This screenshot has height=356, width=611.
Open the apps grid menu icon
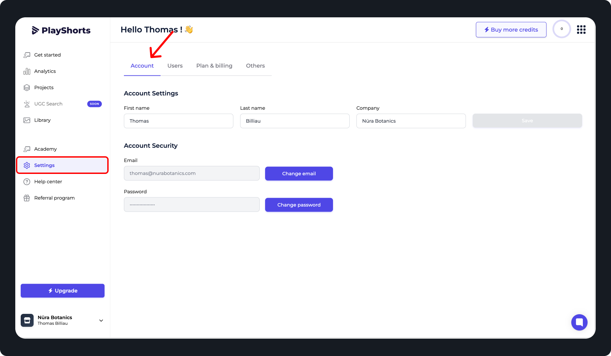pos(581,30)
